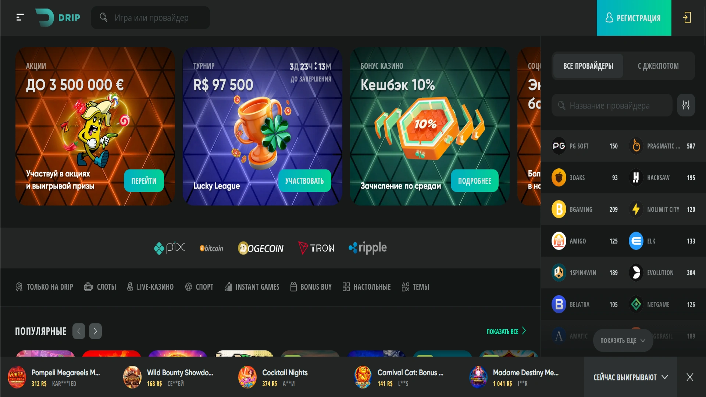This screenshot has height=397, width=706.
Task: Select the PG Soft provider icon
Action: (559, 146)
